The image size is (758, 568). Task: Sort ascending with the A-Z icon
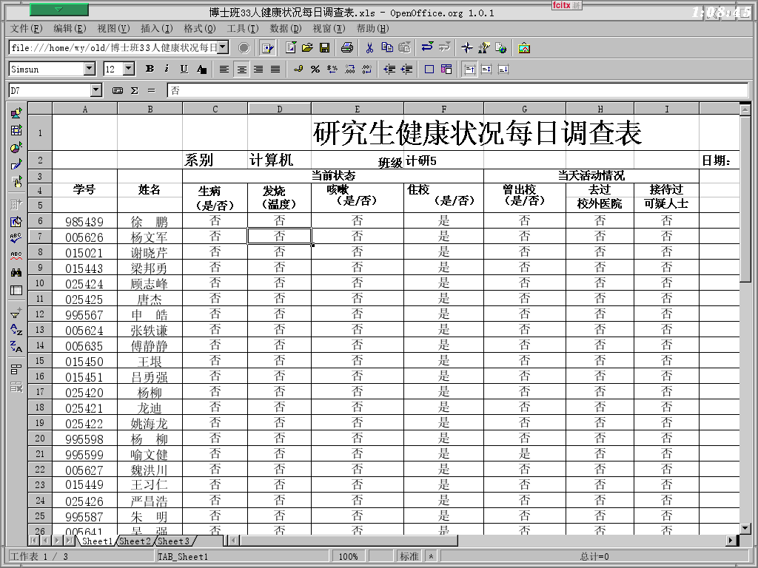point(16,330)
